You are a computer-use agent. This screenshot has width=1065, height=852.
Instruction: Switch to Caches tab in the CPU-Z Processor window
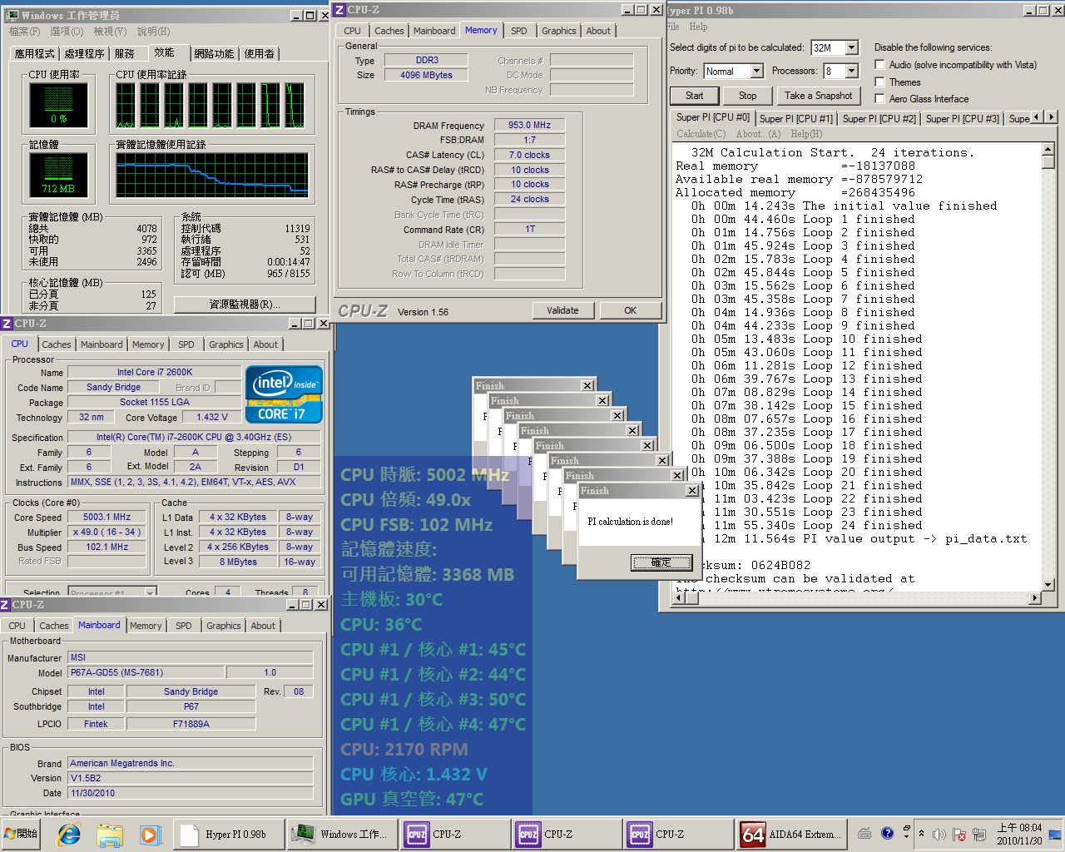click(x=57, y=344)
